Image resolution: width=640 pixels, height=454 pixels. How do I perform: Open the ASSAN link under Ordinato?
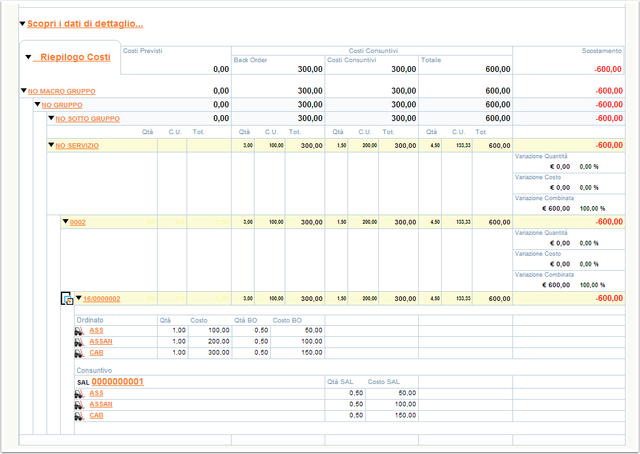tap(101, 341)
